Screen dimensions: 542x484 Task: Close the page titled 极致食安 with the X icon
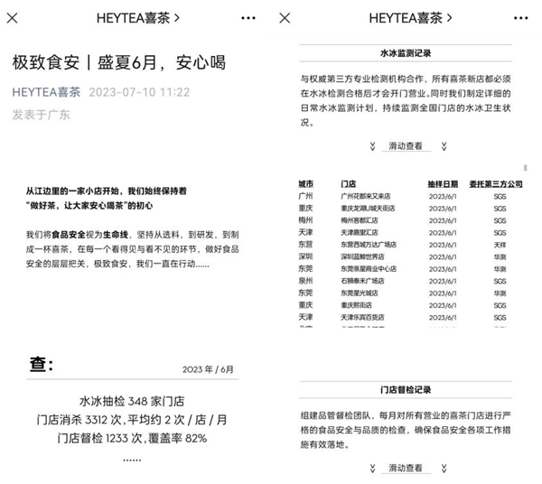[12, 18]
